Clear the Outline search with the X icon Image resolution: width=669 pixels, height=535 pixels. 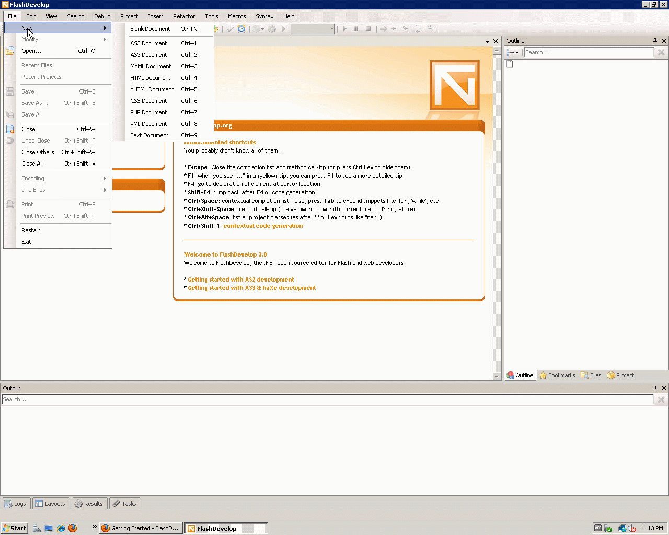[x=661, y=52]
